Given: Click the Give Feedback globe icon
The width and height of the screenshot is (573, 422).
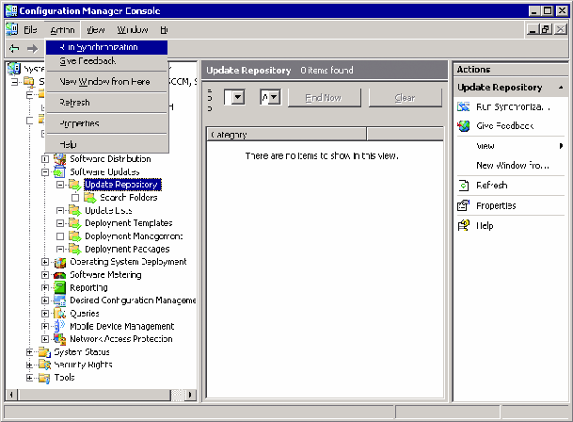Looking at the screenshot, I should point(463,126).
